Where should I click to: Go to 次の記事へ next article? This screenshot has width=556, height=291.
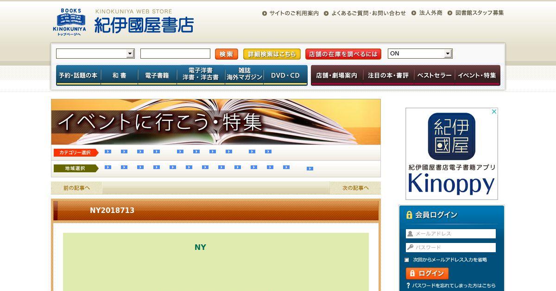click(355, 188)
